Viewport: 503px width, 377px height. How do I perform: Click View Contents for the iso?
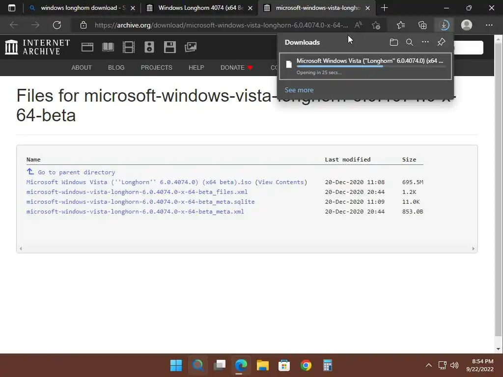280,182
